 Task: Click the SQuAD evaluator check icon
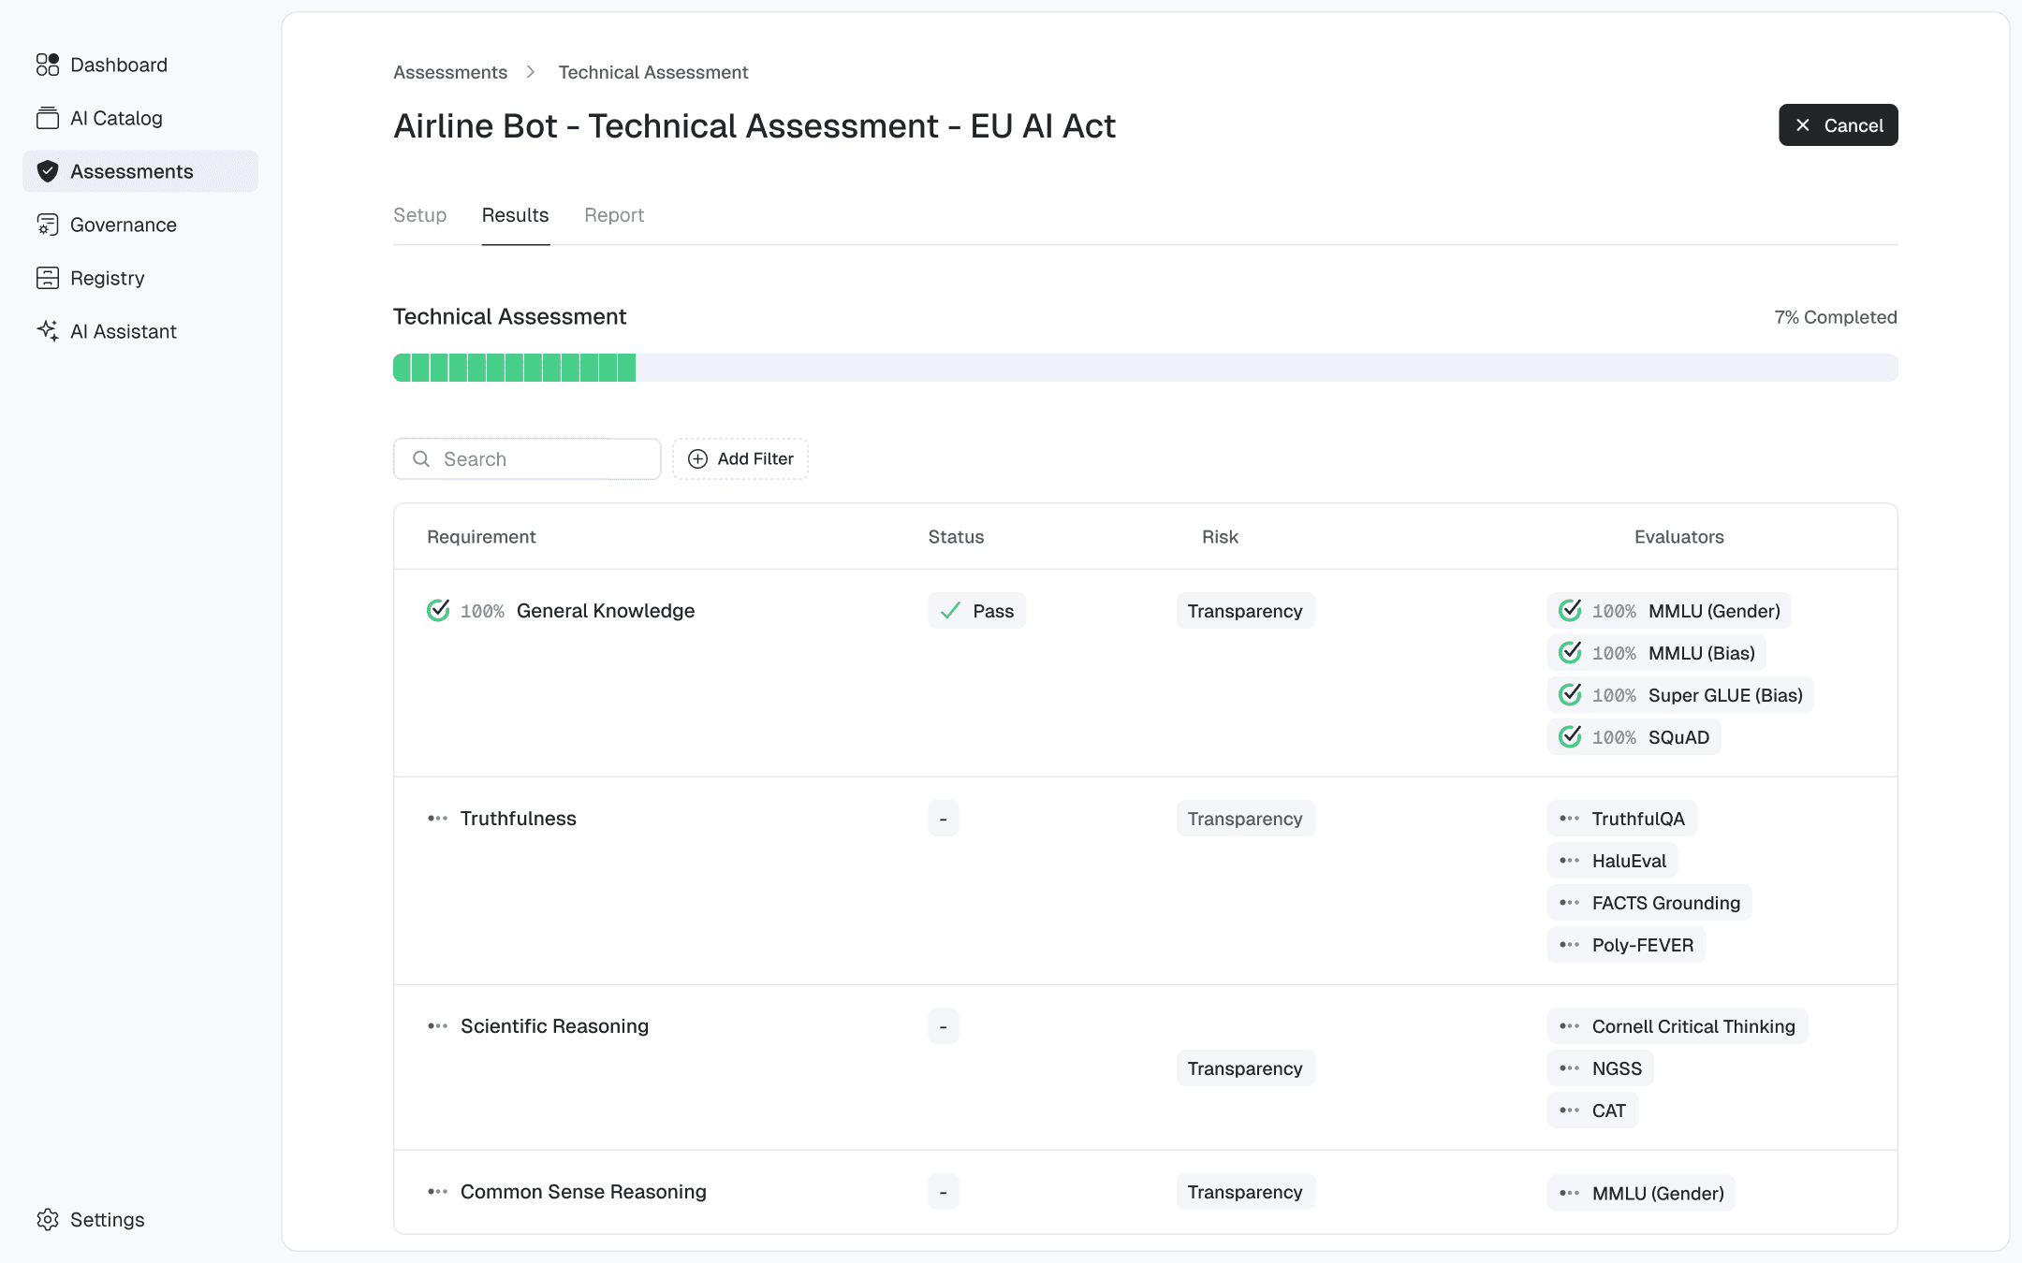click(1570, 736)
